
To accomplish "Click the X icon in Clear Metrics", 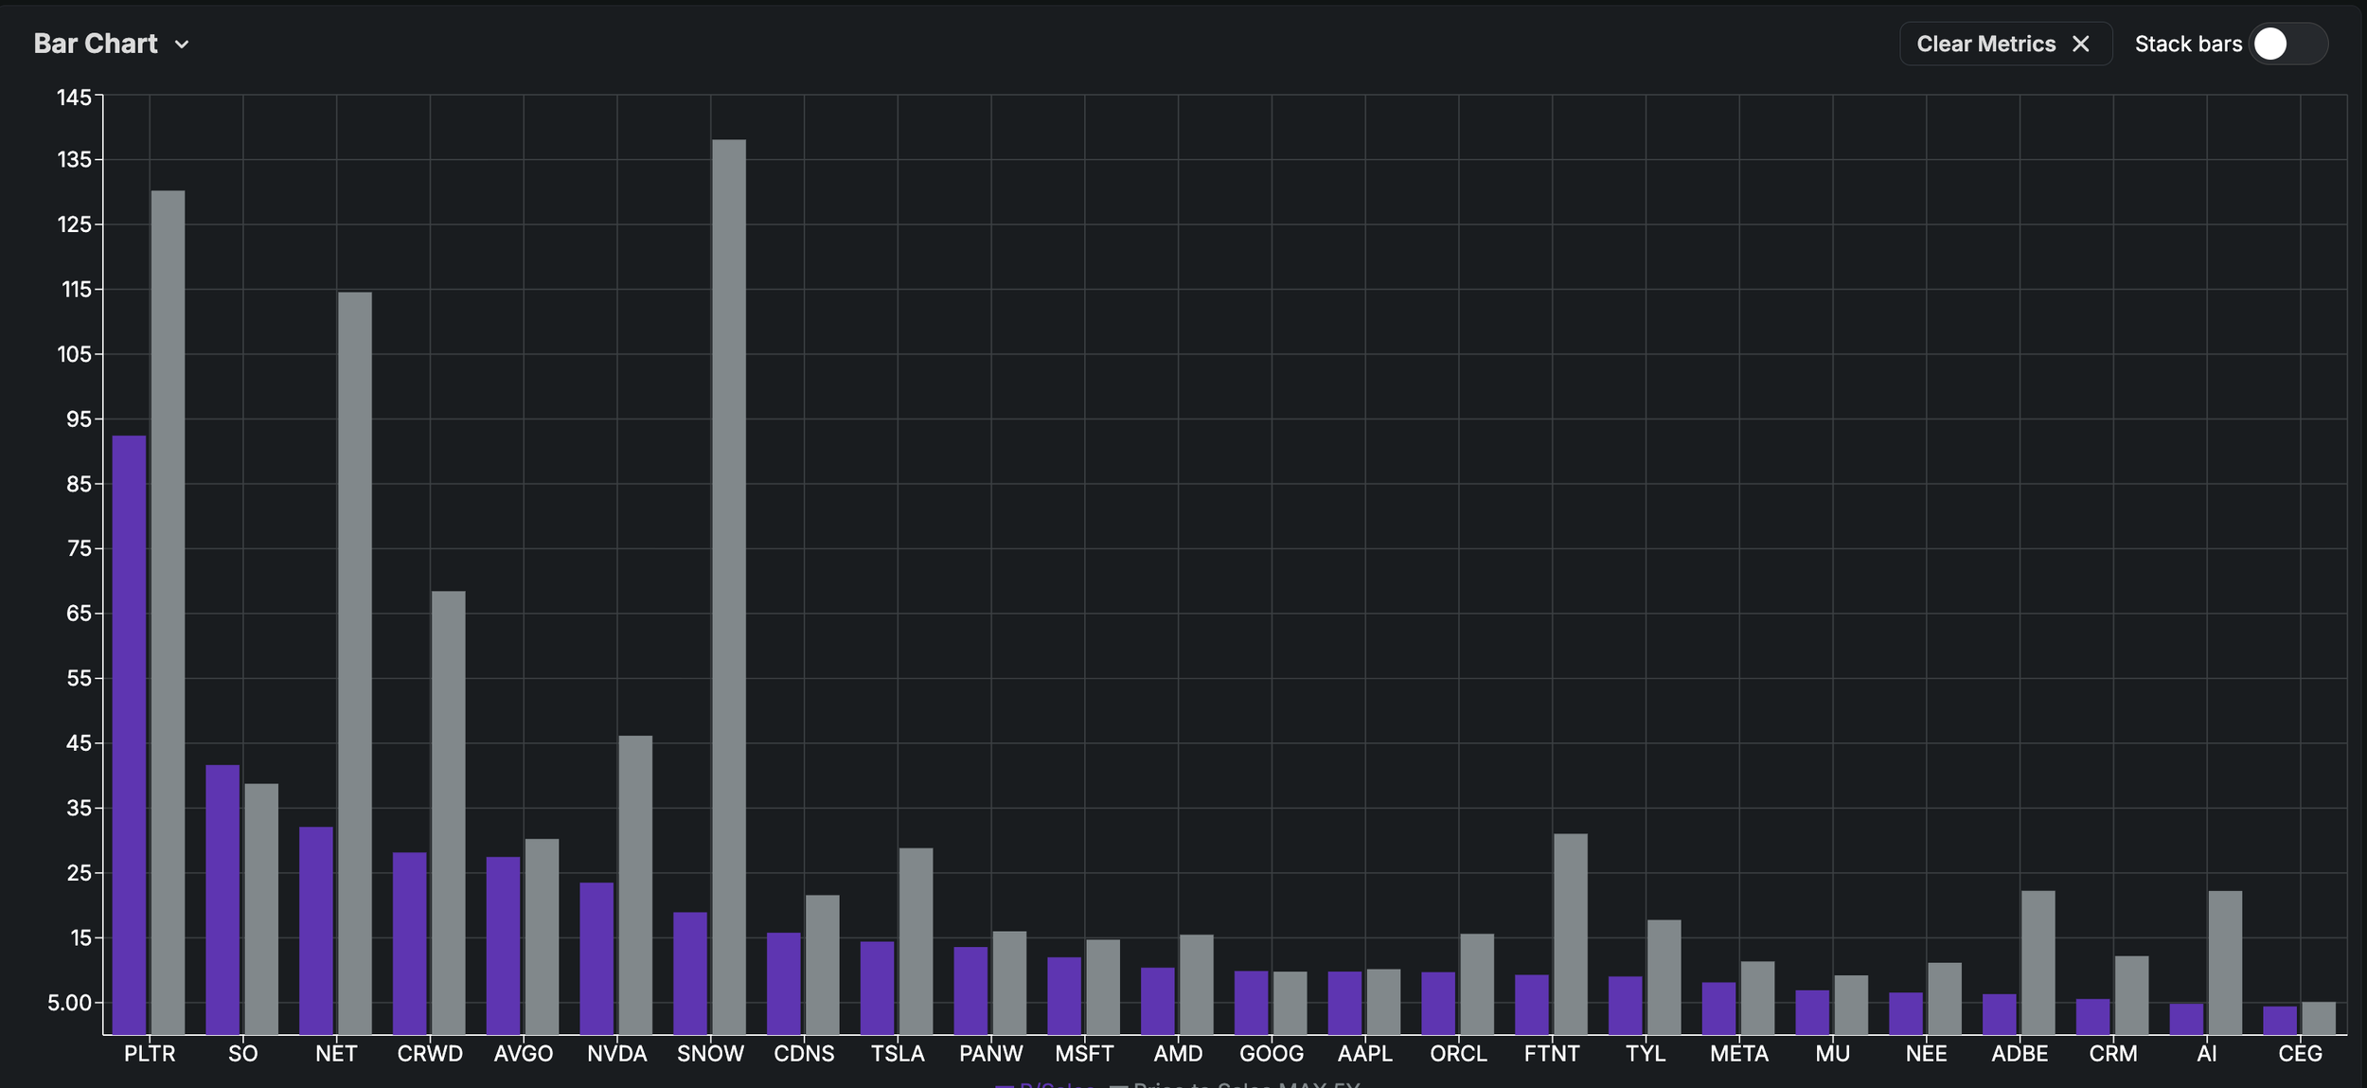I will (x=2080, y=44).
